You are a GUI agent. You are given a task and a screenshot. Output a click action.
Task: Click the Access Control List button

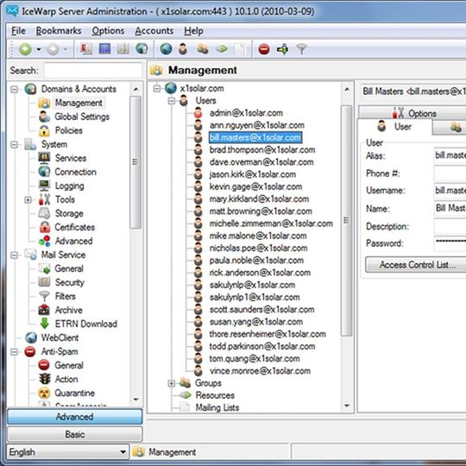pos(417,265)
